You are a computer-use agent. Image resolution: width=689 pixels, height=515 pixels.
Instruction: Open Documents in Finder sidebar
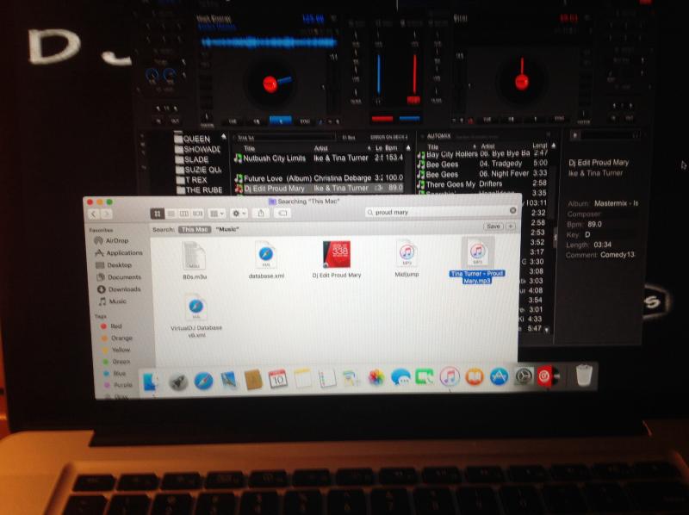click(119, 277)
